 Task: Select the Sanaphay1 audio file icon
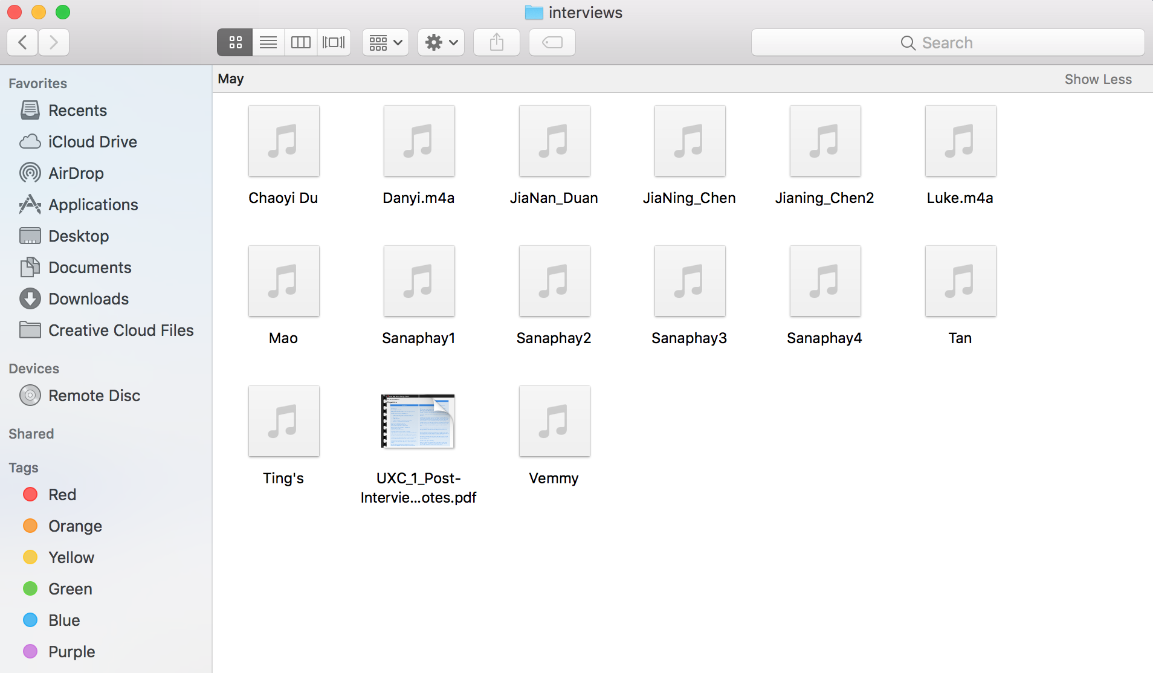(x=419, y=281)
